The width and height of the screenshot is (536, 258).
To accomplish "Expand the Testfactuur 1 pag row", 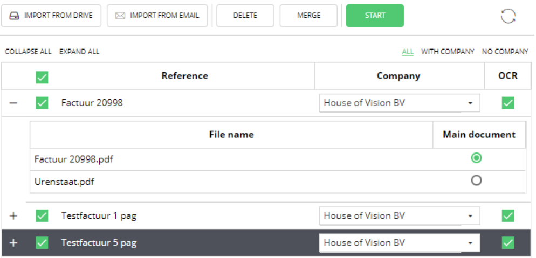I will tap(13, 216).
